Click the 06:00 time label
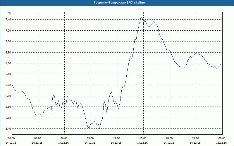The height and width of the screenshot is (146, 234). [x=64, y=138]
